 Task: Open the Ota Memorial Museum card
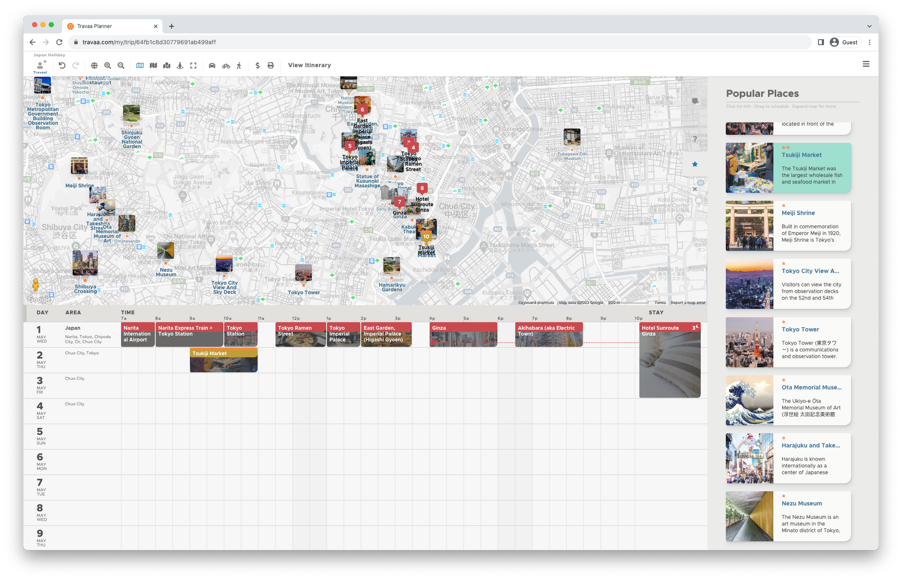[x=788, y=400]
